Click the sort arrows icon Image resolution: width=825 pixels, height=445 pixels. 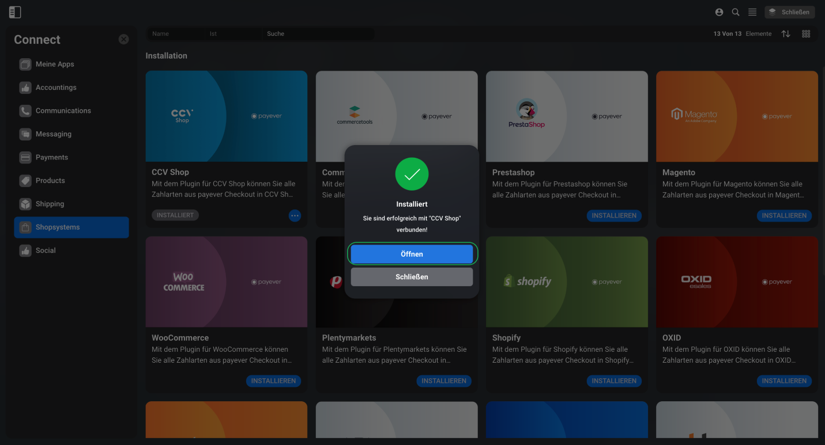pos(786,34)
